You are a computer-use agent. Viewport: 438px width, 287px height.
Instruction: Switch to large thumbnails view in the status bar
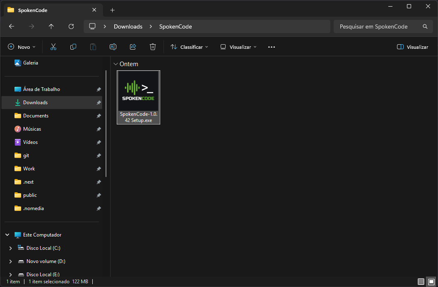coord(431,281)
